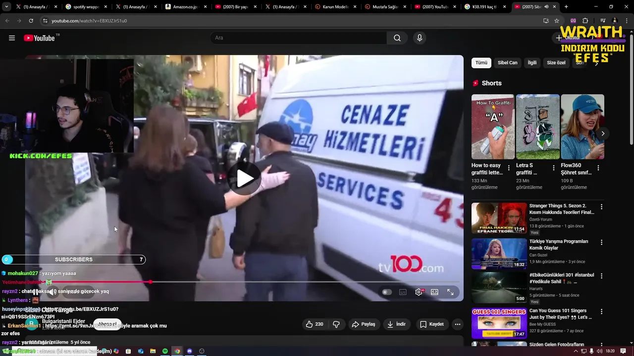Screen dimensions: 634x356
Task: Open options for 'Flow360 Şöhret sınıf' short
Action: pyautogui.click(x=598, y=168)
